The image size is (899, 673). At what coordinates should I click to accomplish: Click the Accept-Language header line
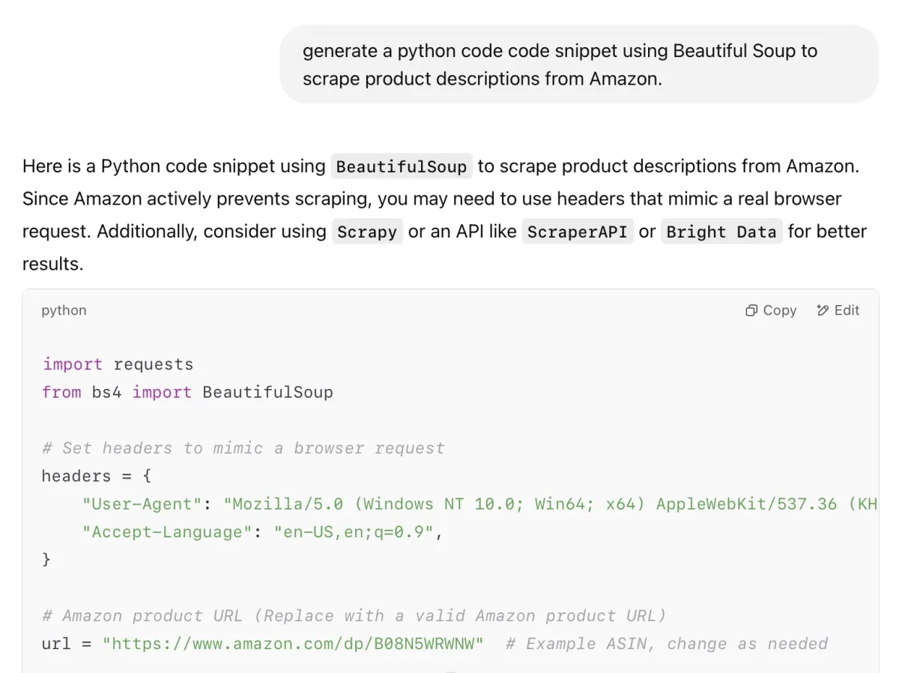point(263,532)
